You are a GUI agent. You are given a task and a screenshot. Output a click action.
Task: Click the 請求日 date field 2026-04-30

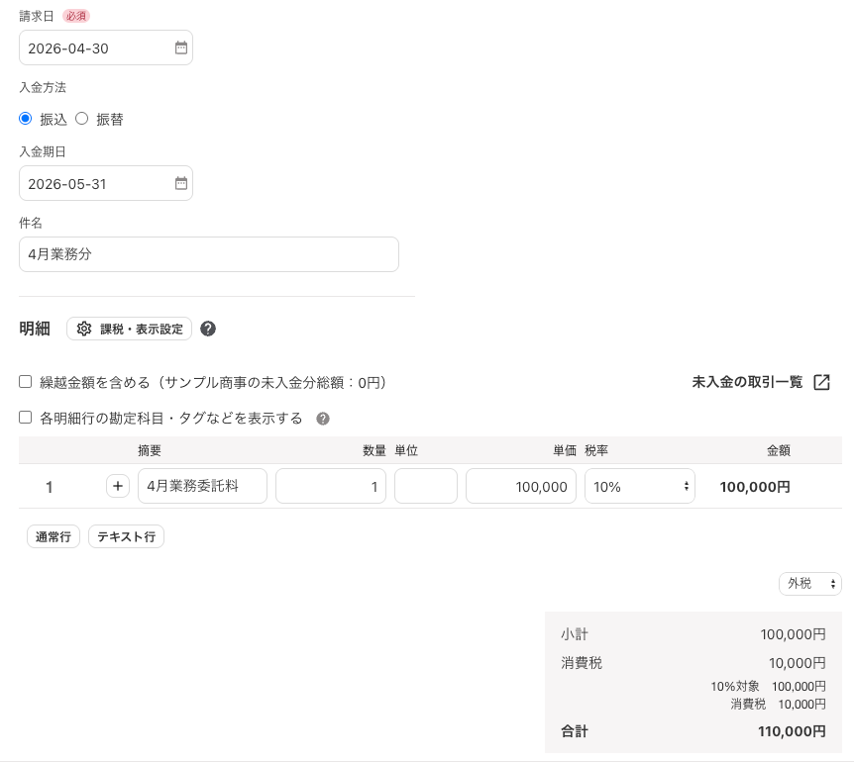[106, 48]
